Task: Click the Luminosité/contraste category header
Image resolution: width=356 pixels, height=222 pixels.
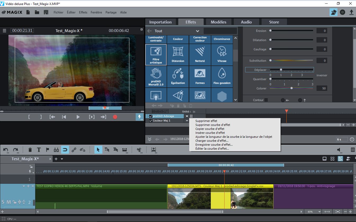Action: (156, 39)
